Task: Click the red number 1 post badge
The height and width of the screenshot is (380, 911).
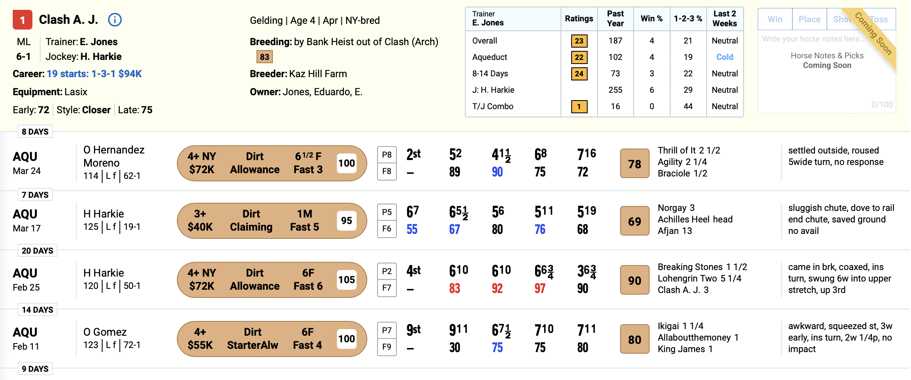Action: [x=23, y=20]
